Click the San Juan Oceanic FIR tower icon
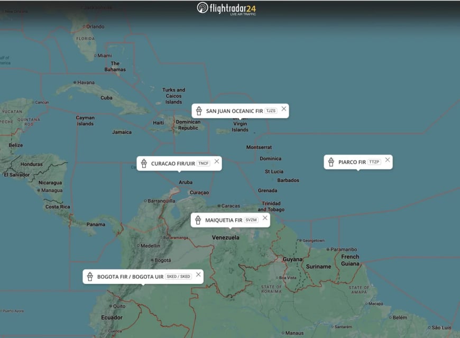 pos(199,111)
